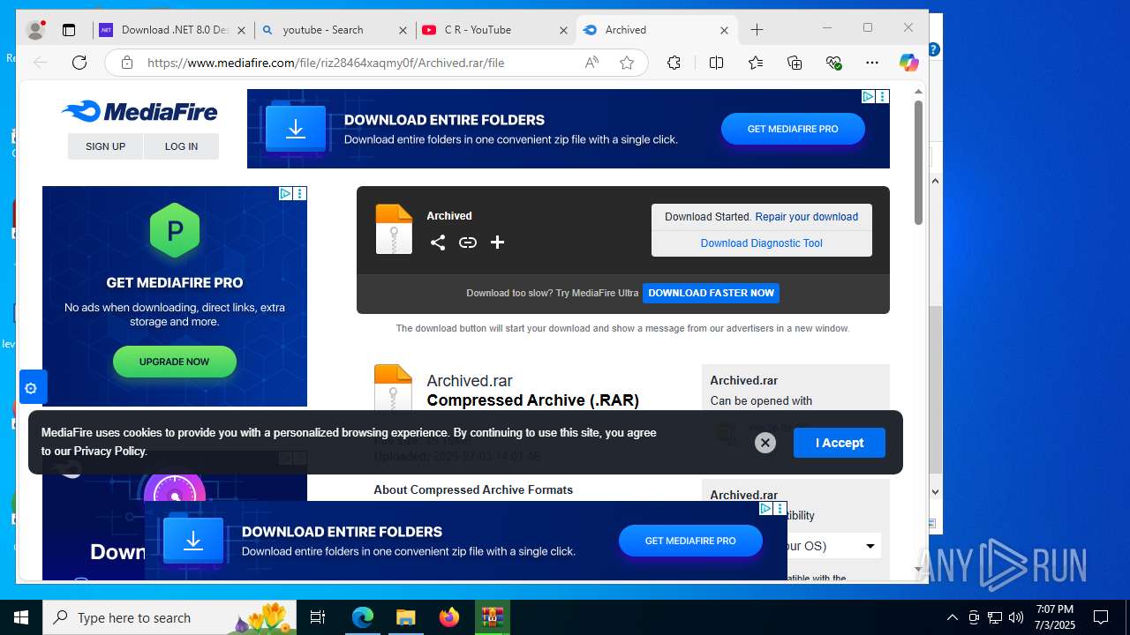
Task: Click UPGRADE NOW button
Action: (175, 362)
